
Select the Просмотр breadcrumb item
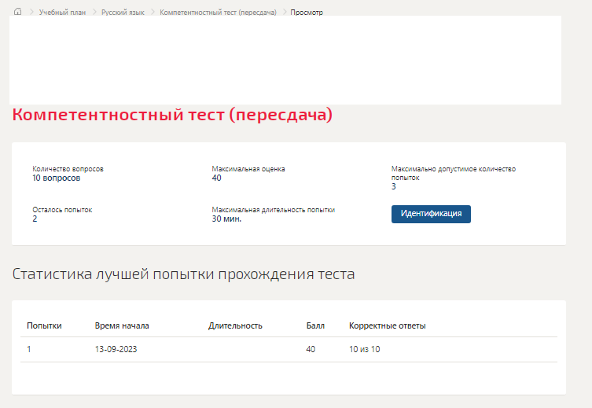307,13
